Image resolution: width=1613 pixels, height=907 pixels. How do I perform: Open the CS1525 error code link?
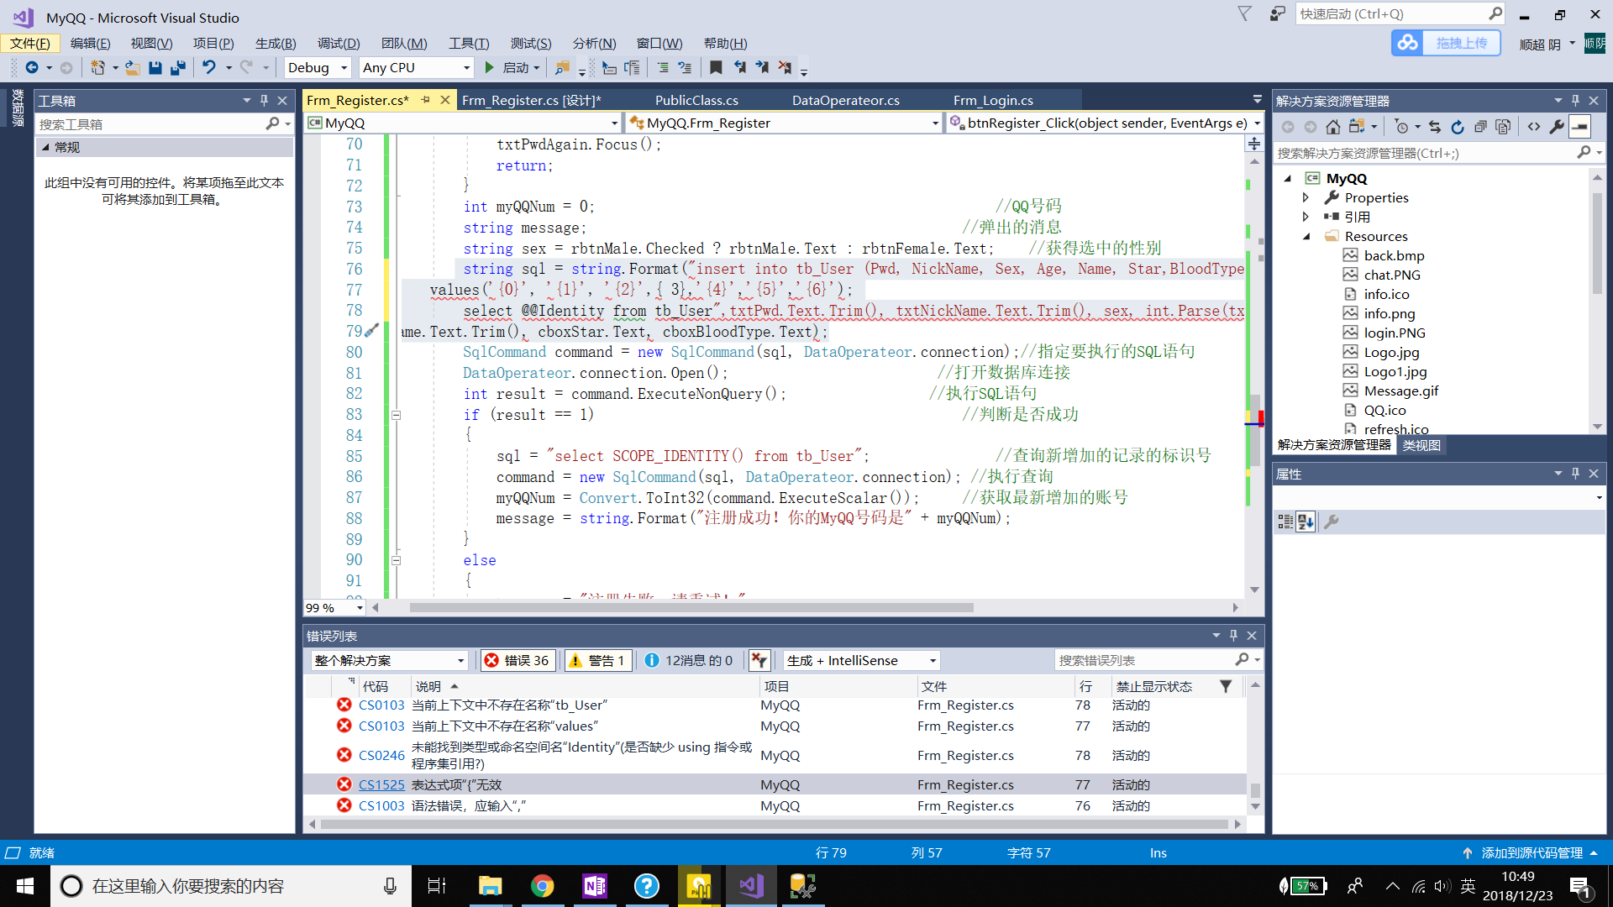pos(381,785)
